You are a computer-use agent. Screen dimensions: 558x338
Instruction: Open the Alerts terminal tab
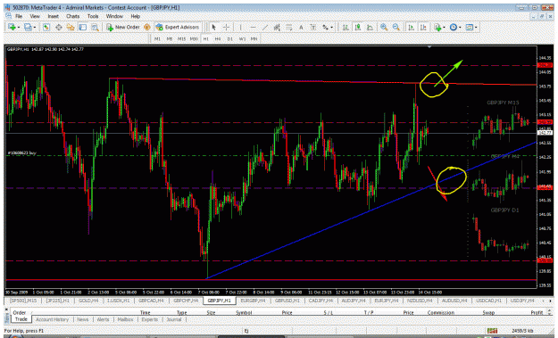[103, 319]
